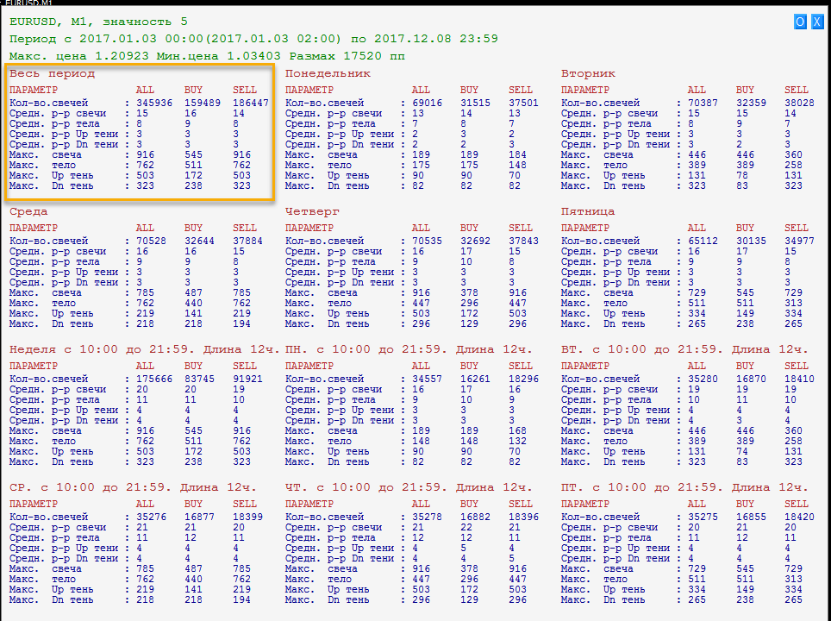Screen dimensions: 831x621
Task: Click the СР. 12h SELL count 18399
Action: [248, 517]
